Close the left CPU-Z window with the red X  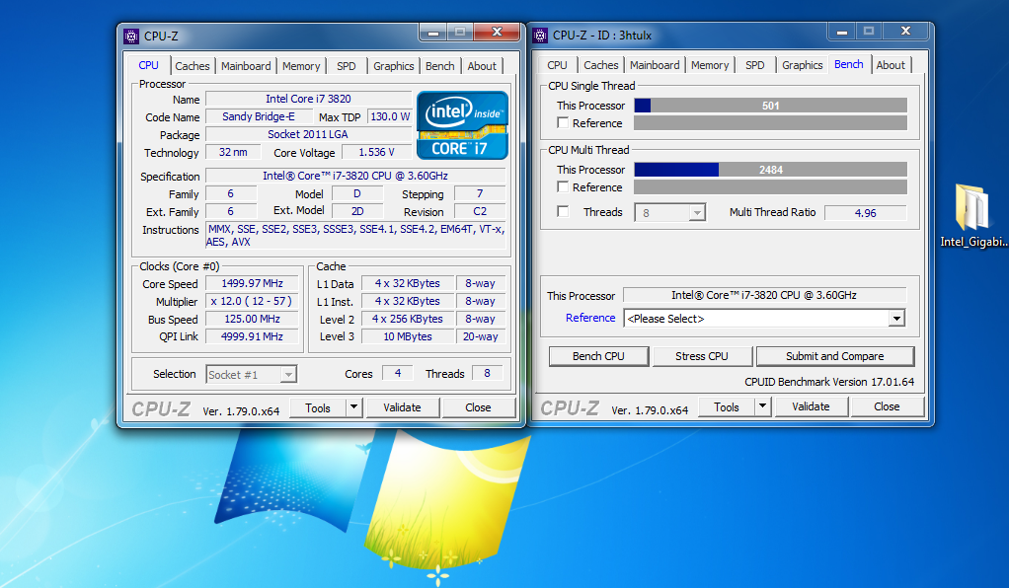497,33
